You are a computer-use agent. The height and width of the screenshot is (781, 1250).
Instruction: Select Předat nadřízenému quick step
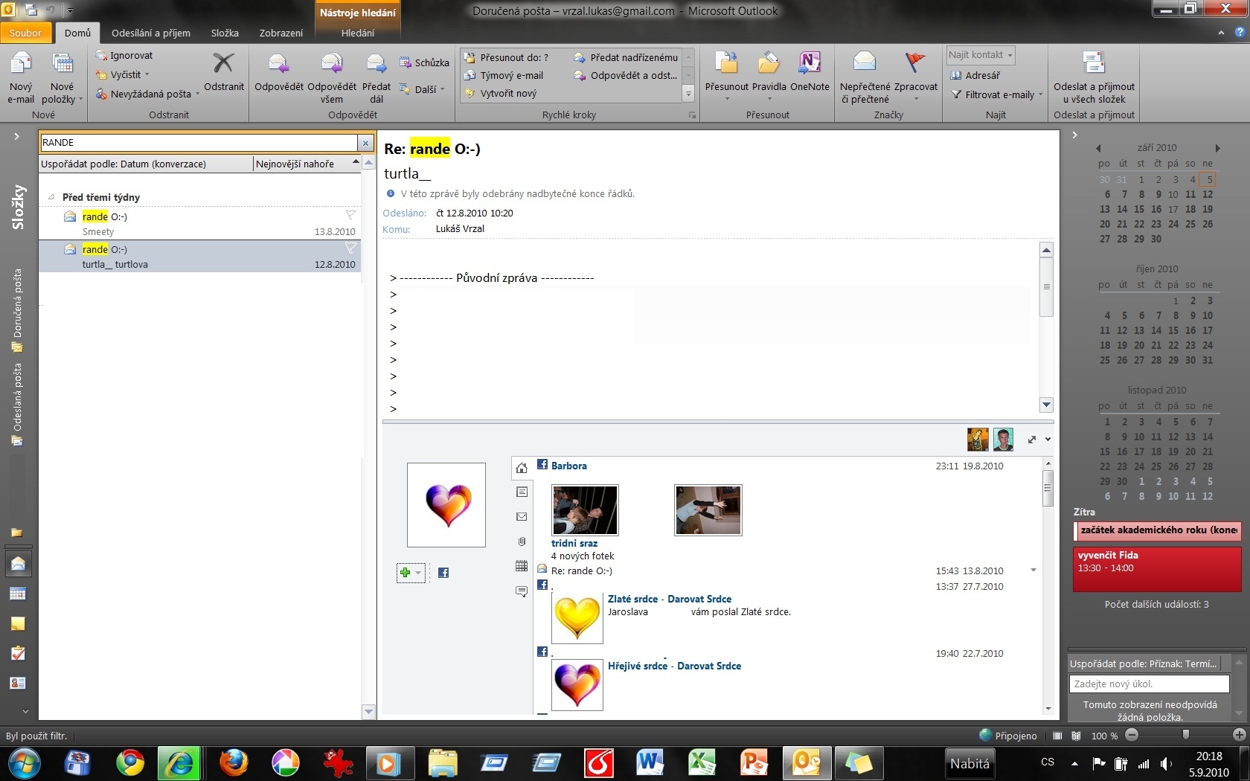pyautogui.click(x=626, y=57)
